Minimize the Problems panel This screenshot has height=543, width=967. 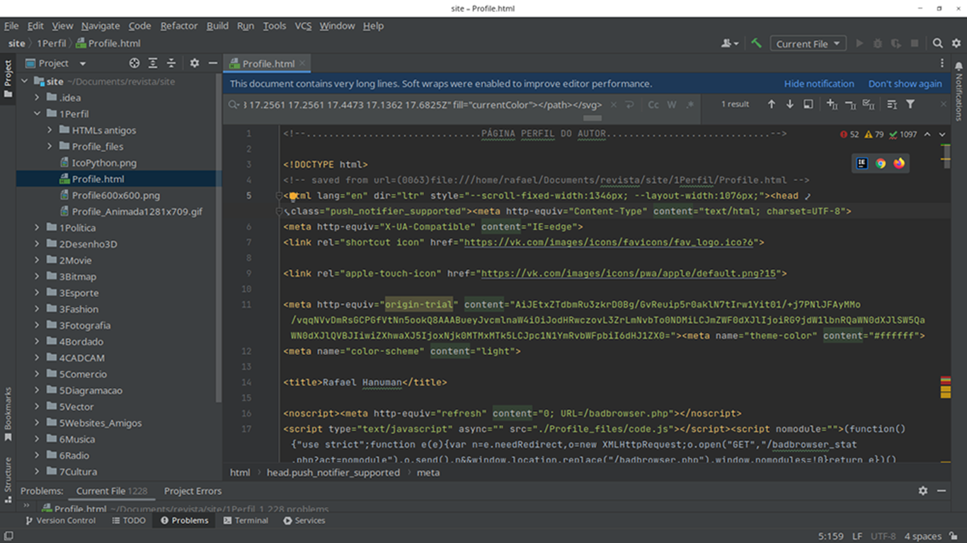942,491
